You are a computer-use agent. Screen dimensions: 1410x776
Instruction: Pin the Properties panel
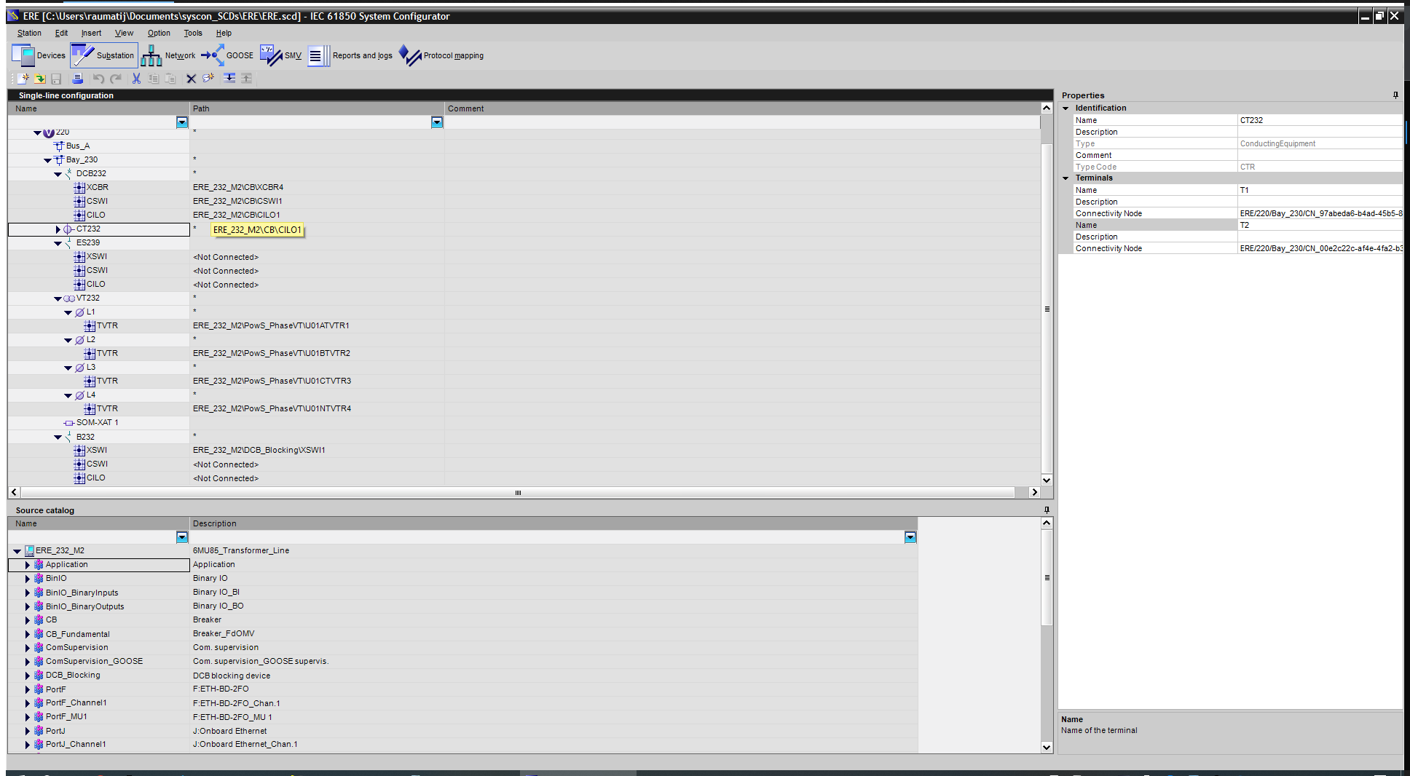pyautogui.click(x=1395, y=95)
